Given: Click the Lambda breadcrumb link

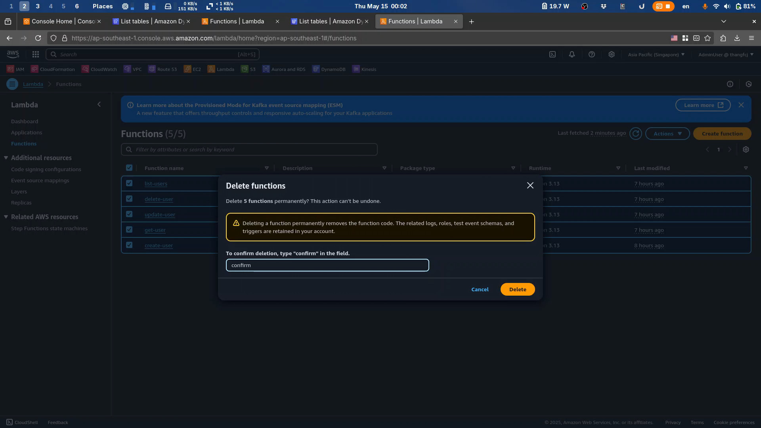Looking at the screenshot, I should (x=33, y=84).
